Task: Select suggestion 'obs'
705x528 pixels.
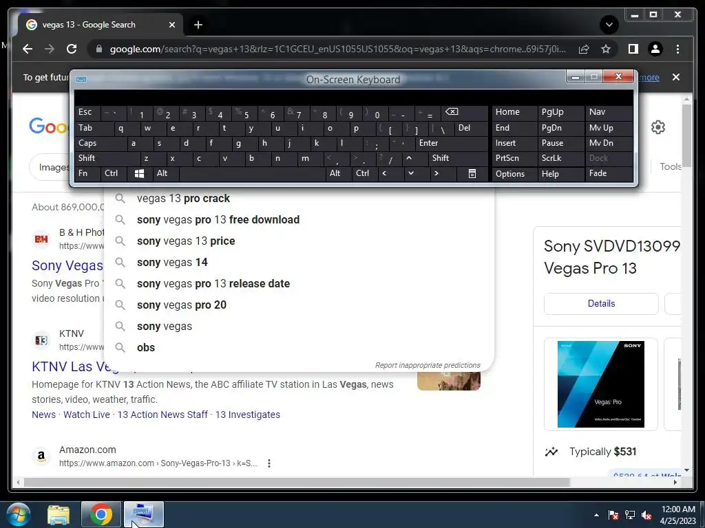Action: point(299,347)
